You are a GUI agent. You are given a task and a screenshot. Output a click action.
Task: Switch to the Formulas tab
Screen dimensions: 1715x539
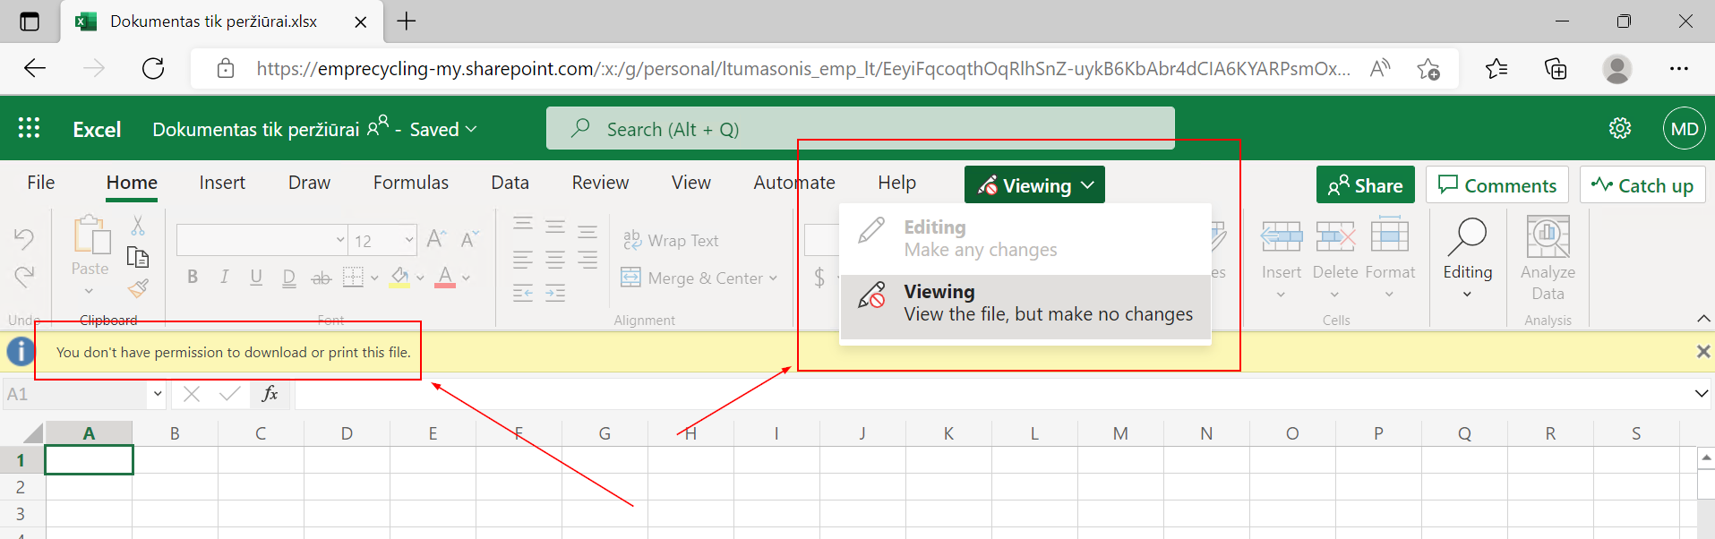(410, 183)
